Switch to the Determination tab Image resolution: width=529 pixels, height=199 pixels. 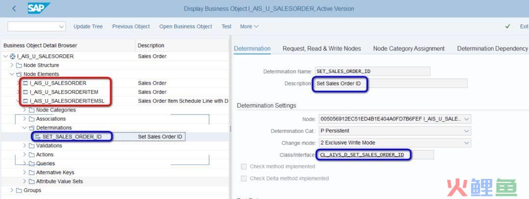coord(252,48)
